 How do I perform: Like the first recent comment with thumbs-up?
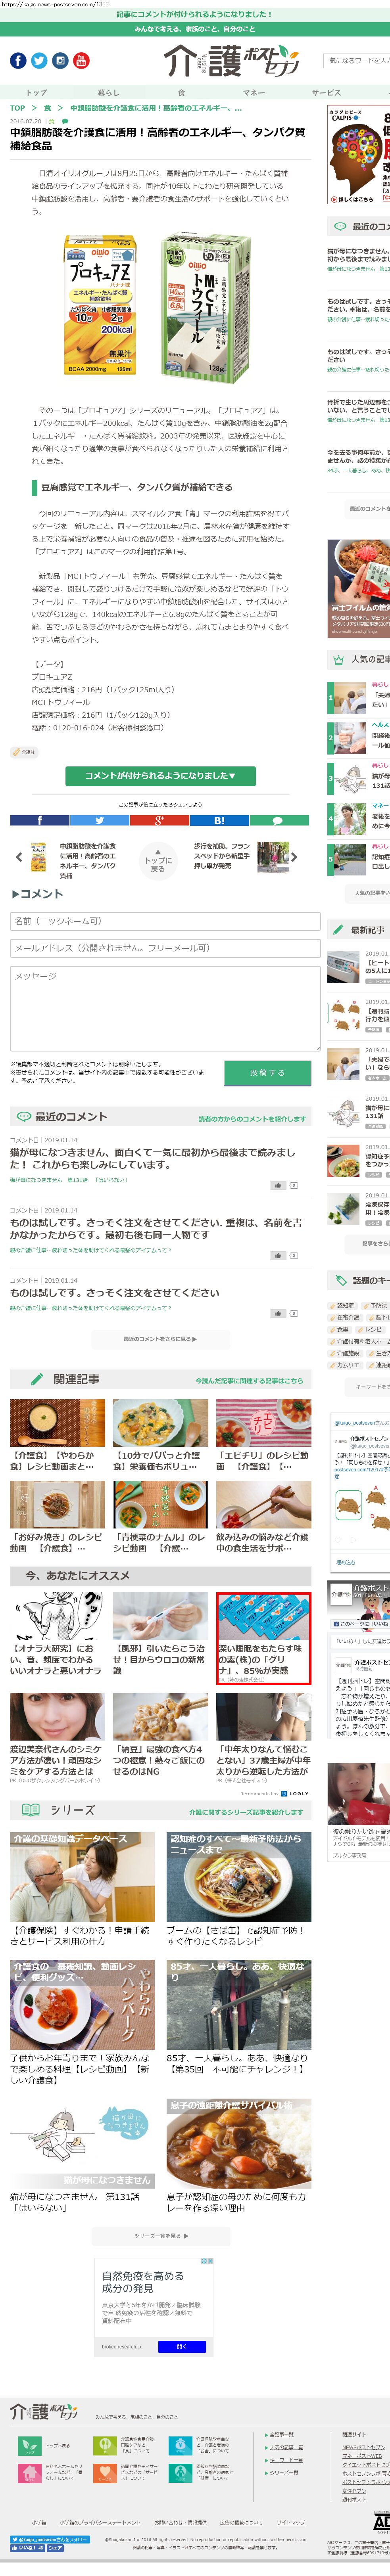(x=279, y=1185)
